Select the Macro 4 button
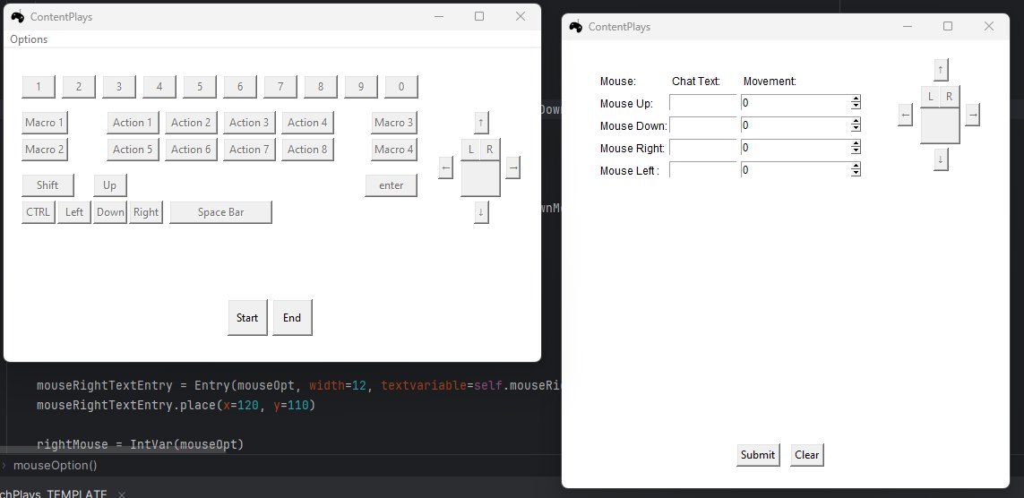 click(x=394, y=150)
